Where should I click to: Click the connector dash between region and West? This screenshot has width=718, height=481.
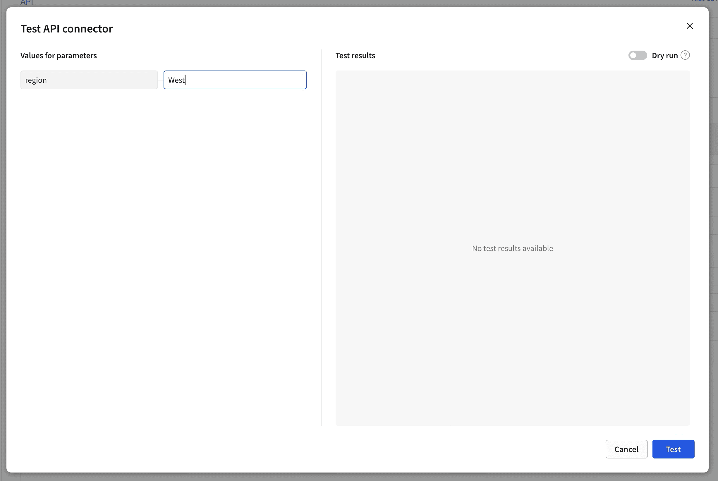[160, 80]
